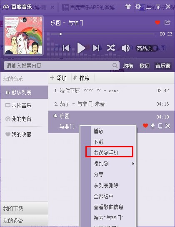Mute the volume speaker icon

[x=126, y=48]
